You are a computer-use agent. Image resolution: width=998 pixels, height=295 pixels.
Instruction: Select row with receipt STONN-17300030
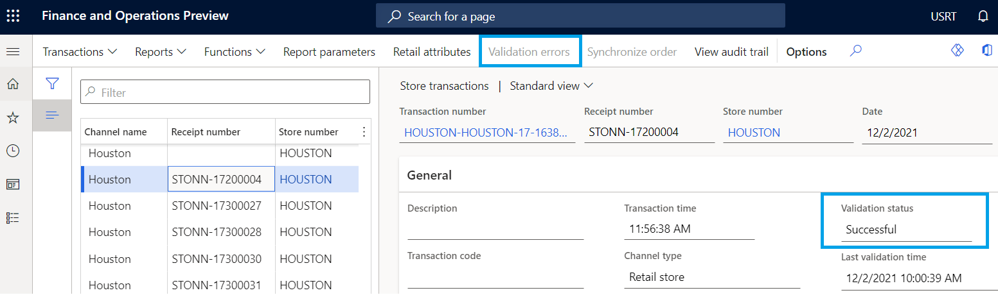click(x=220, y=258)
